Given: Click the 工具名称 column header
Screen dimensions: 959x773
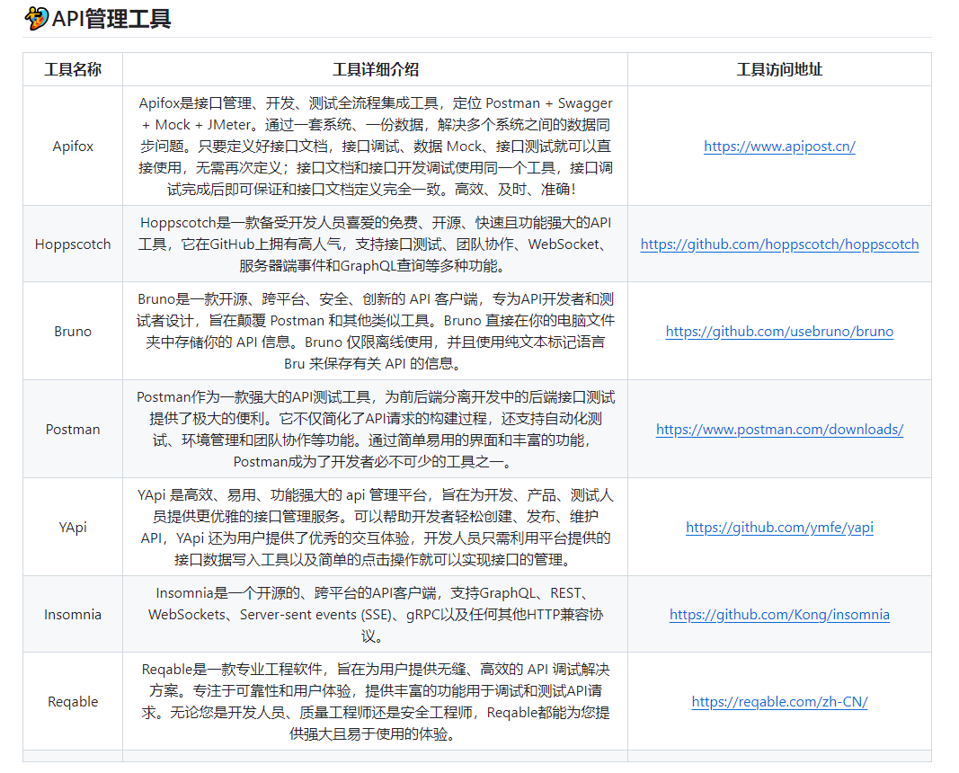Looking at the screenshot, I should point(73,70).
